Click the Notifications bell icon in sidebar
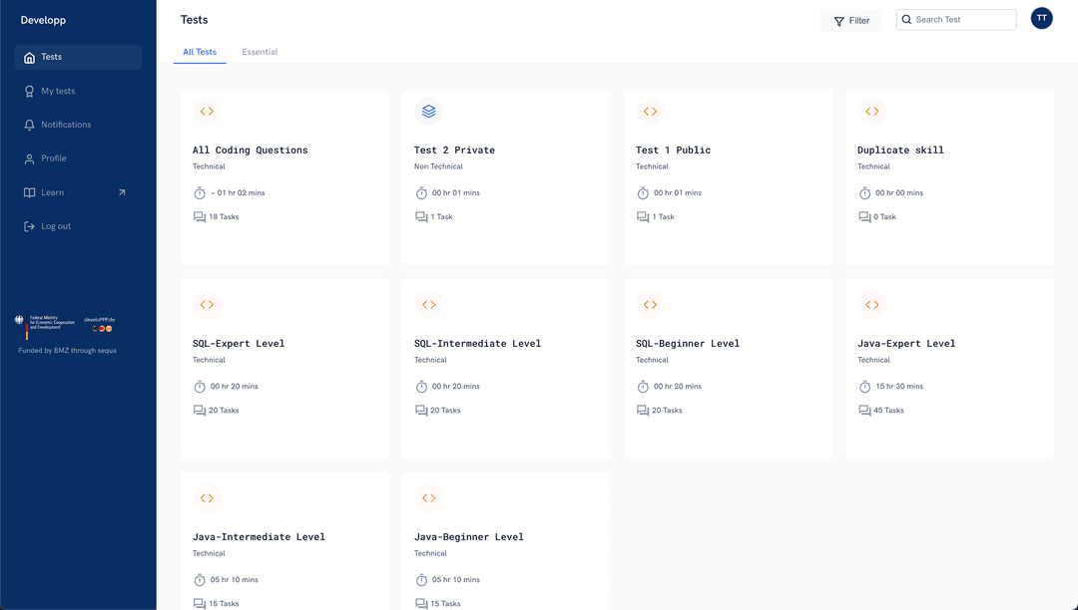Viewport: 1078px width, 610px height. click(x=30, y=125)
